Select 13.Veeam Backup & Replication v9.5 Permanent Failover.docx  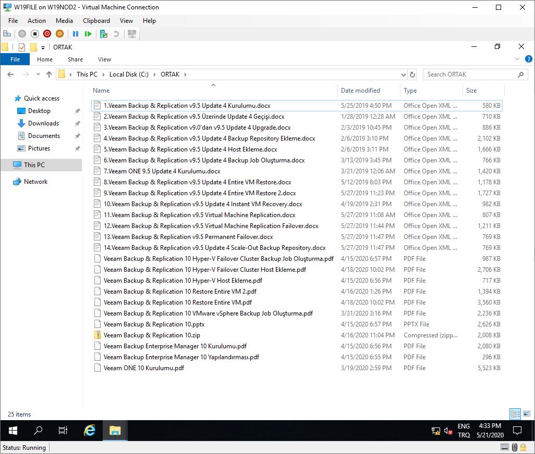pos(188,237)
